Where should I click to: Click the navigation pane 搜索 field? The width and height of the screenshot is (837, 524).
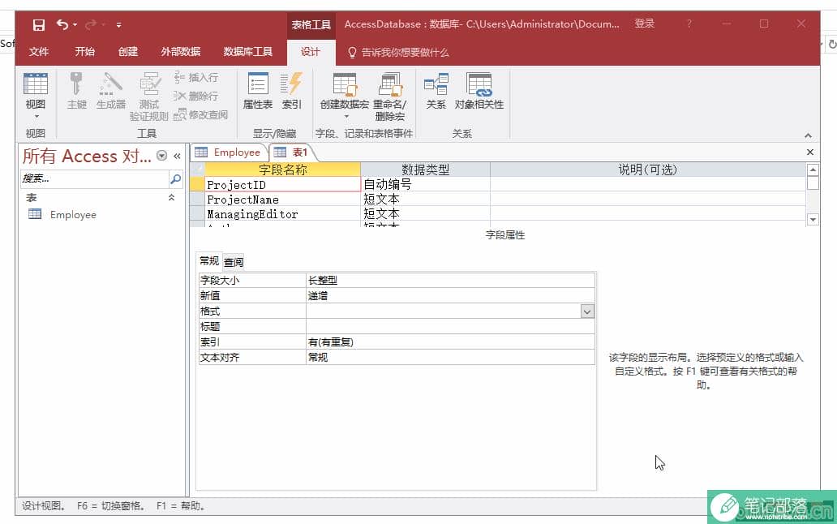point(94,178)
